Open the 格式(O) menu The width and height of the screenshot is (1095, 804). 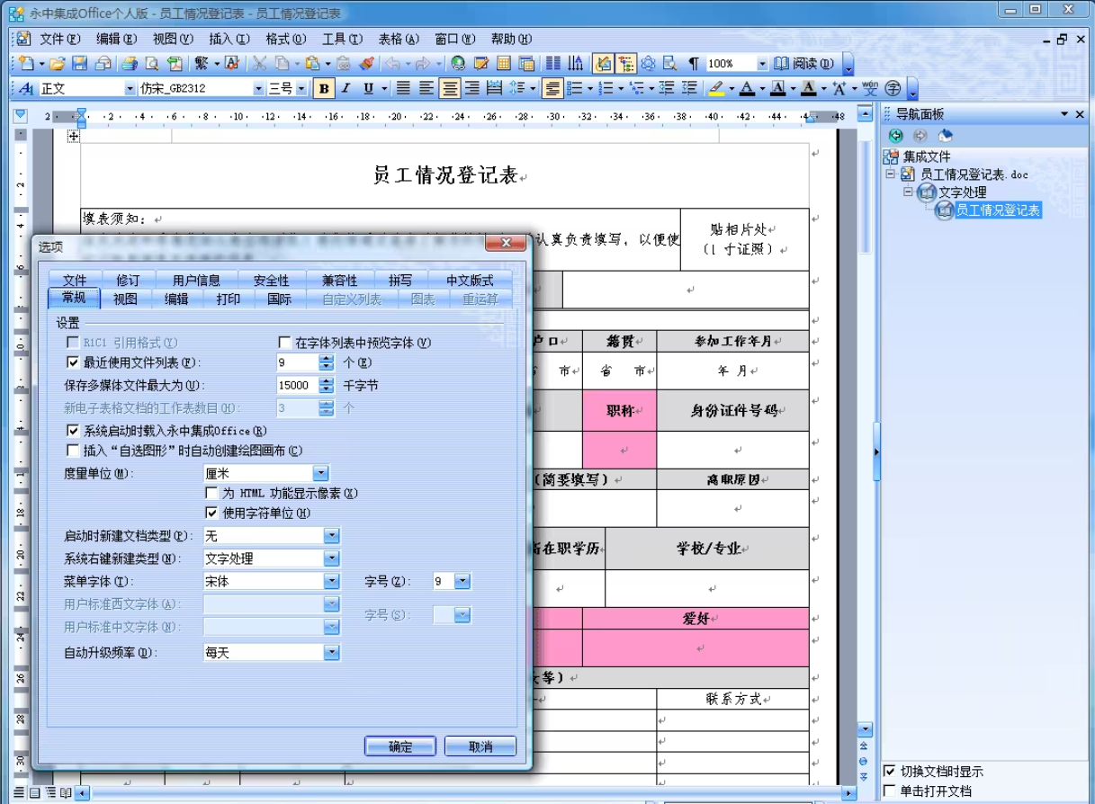tap(285, 40)
